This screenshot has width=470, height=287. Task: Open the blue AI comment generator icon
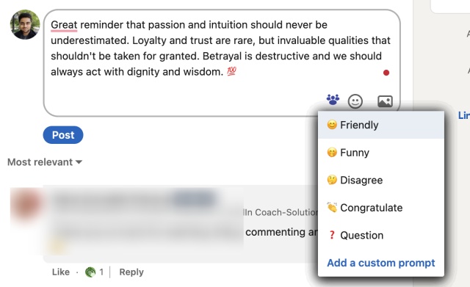click(x=333, y=100)
